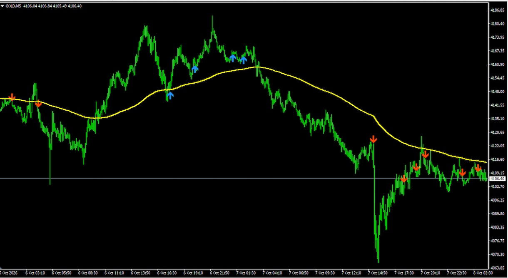Click the 4083.35 price scale value
508x278 pixels.
point(498,227)
